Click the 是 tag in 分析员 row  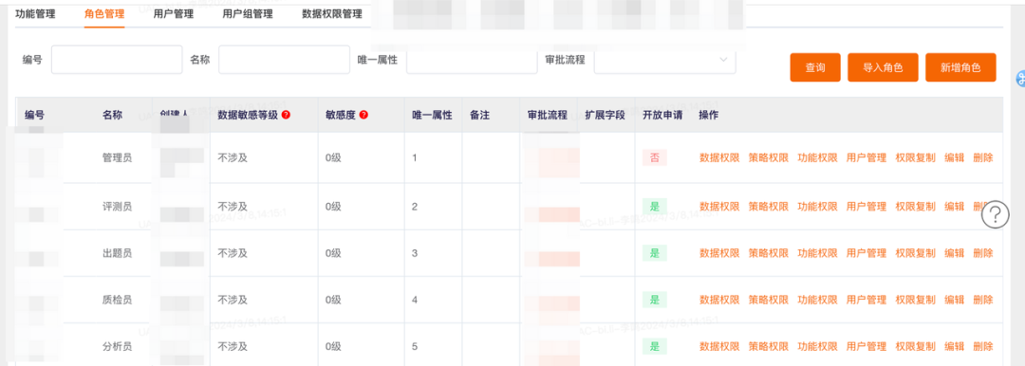pyautogui.click(x=654, y=346)
